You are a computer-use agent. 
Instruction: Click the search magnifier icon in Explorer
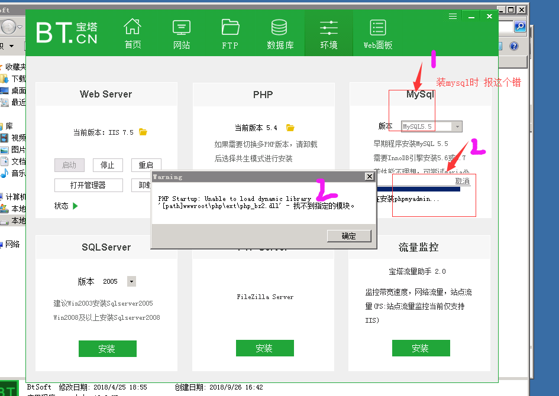[520, 27]
